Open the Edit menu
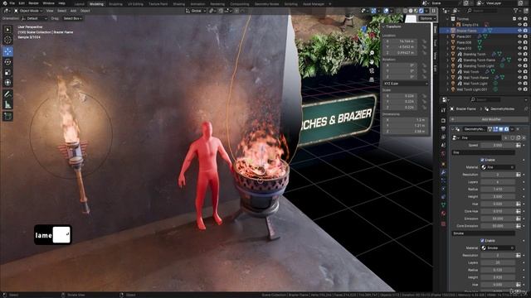 pos(22,3)
